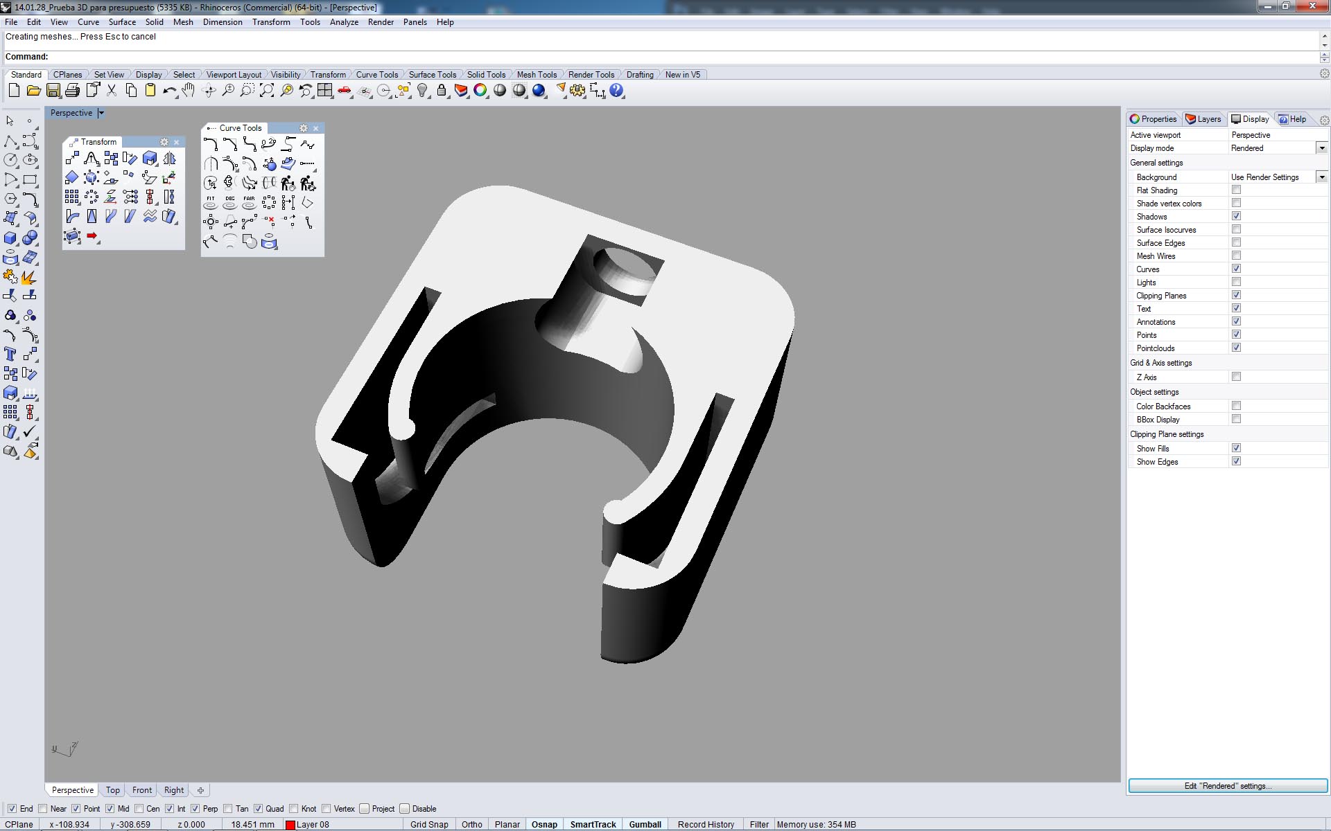Click Mirror icon in Transform palette

click(x=169, y=159)
